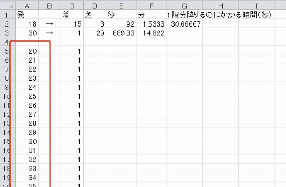
Task: Click cell with value 30 in row 15
Action: tap(27, 141)
